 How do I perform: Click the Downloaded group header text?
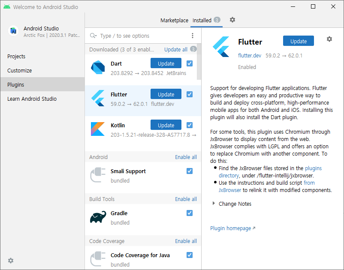(x=121, y=50)
